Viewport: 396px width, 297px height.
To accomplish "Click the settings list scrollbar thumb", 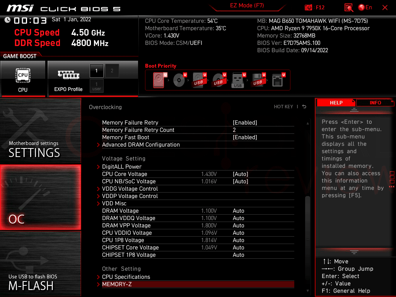I will click(307, 238).
